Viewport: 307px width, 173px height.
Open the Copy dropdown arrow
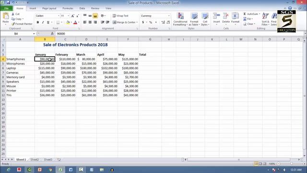point(23,19)
